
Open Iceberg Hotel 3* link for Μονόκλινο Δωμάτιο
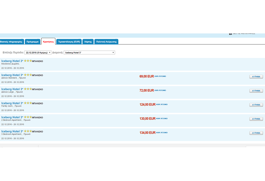[x=12, y=61]
